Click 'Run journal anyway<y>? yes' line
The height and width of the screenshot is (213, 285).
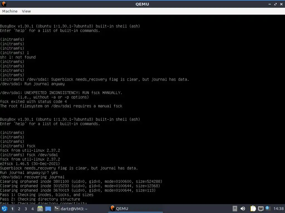click(x=29, y=173)
